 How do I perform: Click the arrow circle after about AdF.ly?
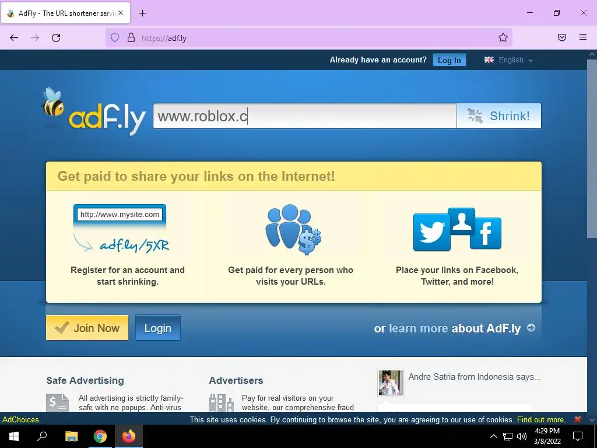click(531, 328)
